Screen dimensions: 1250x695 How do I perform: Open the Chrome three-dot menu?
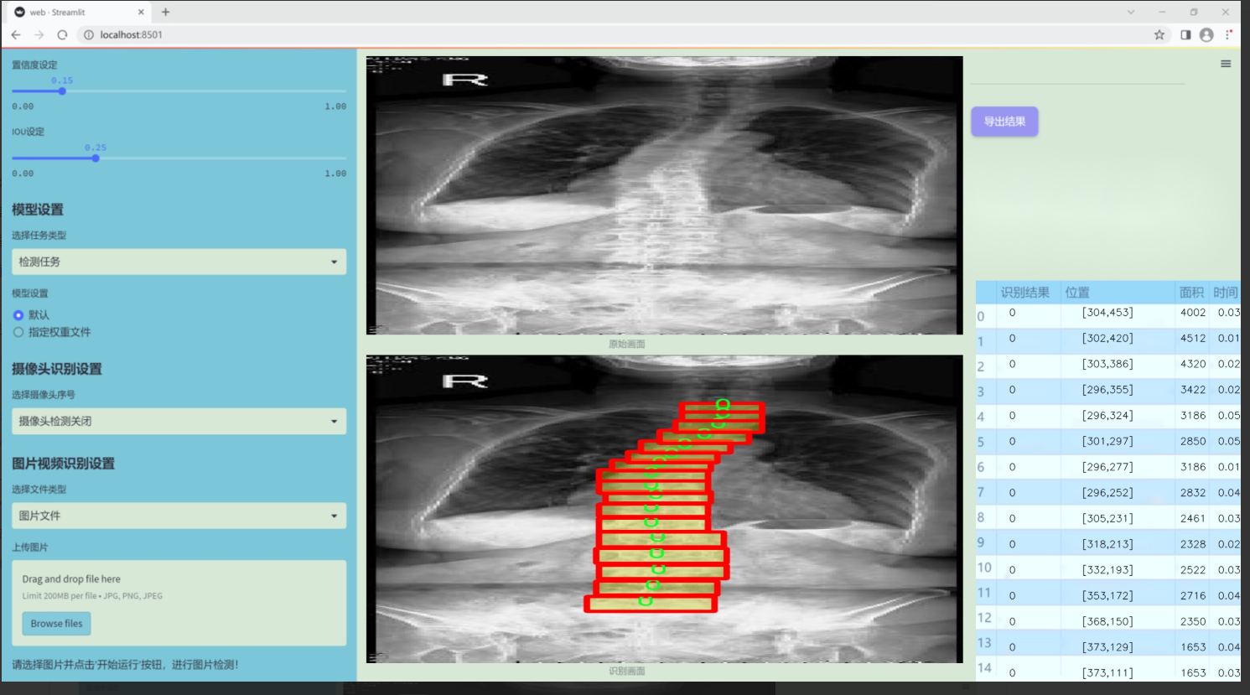click(1228, 34)
